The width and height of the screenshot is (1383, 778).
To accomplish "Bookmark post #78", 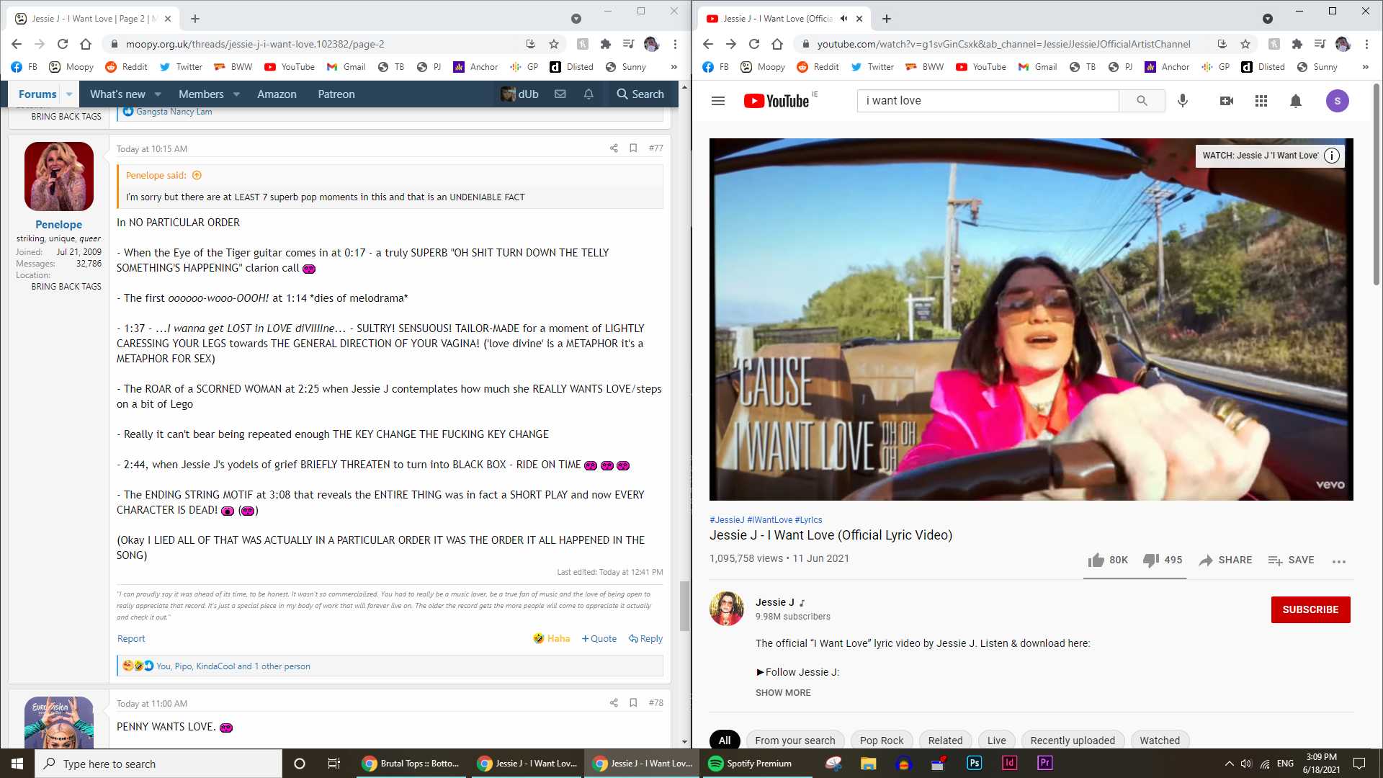I will click(633, 703).
